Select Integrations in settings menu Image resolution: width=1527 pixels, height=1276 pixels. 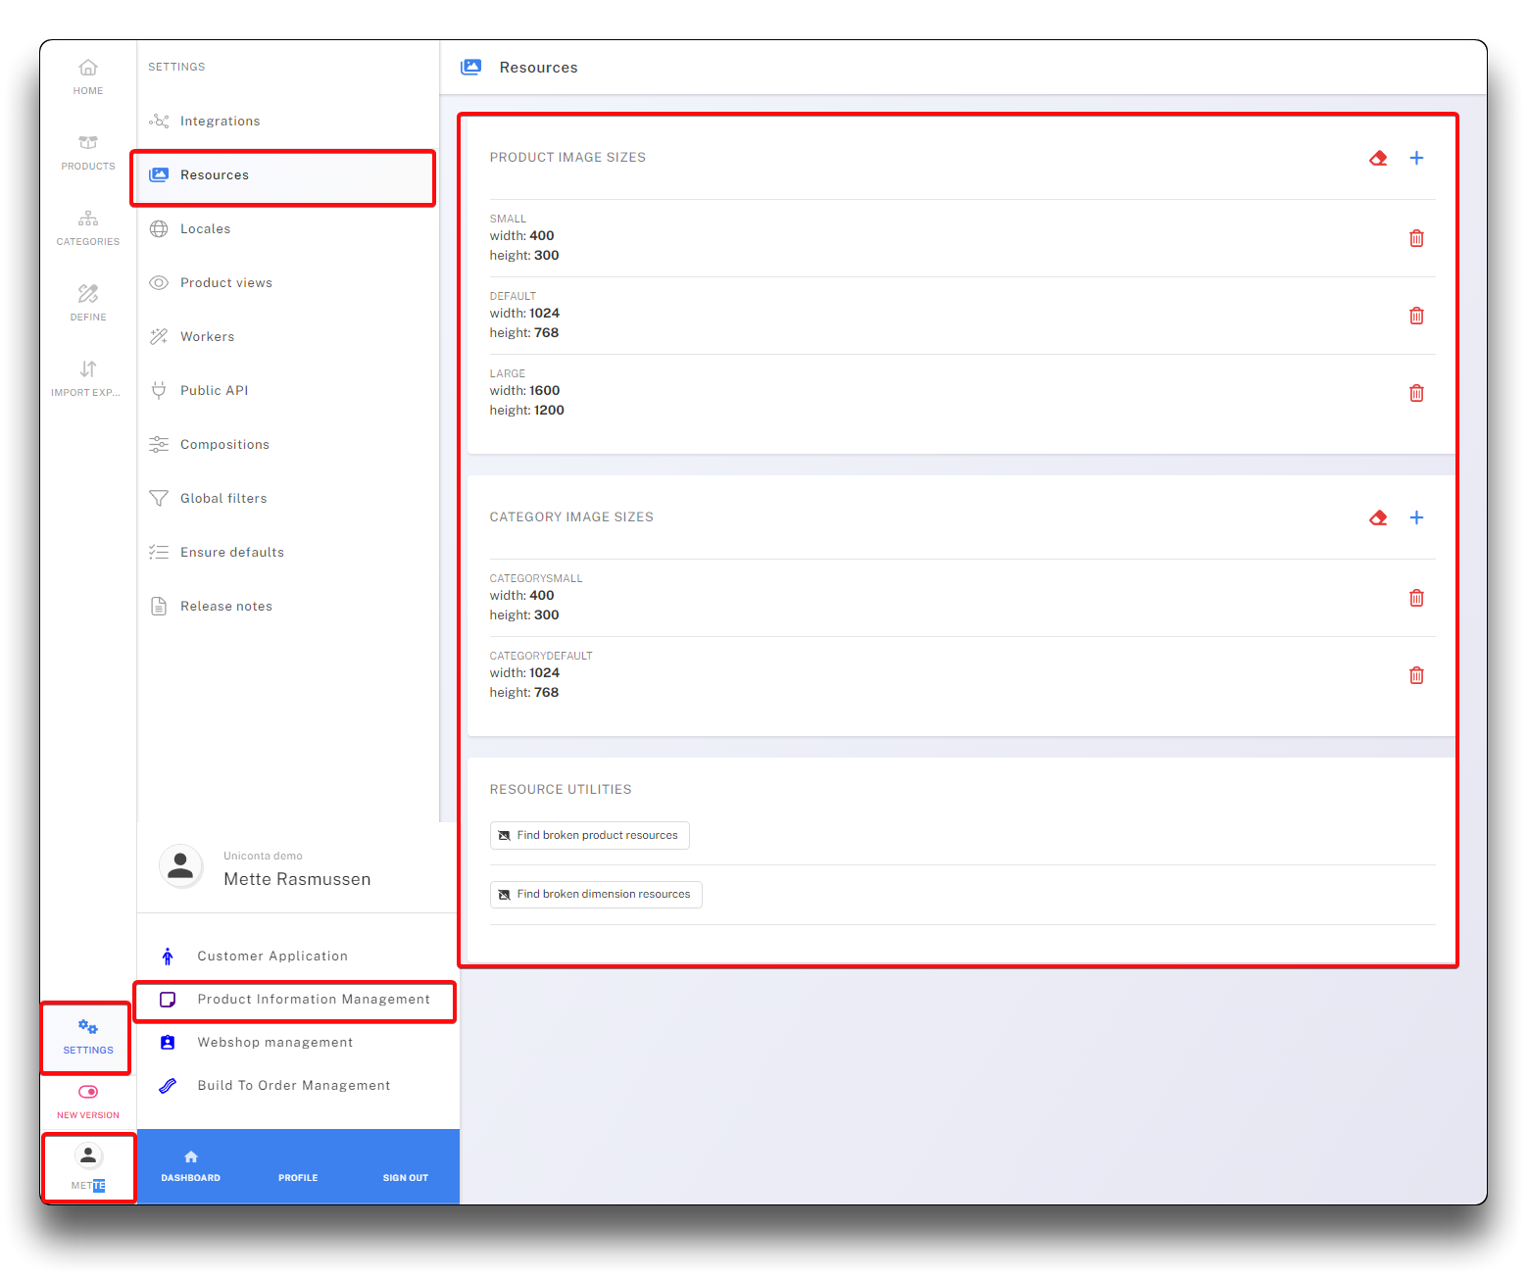[x=220, y=122]
